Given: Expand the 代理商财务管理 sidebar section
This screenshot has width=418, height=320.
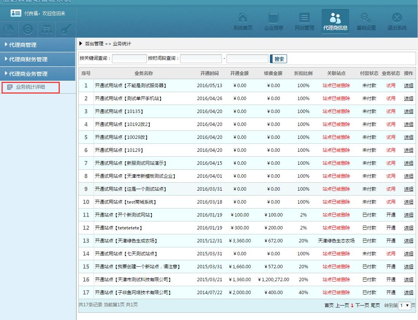Looking at the screenshot, I should pyautogui.click(x=38, y=59).
